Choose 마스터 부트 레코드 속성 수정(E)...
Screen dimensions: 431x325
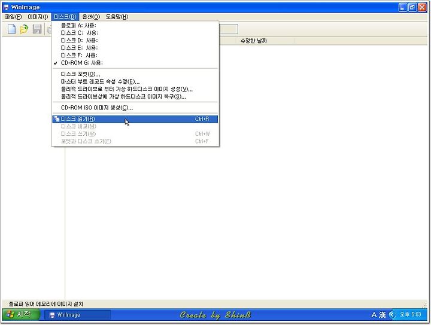[135, 81]
